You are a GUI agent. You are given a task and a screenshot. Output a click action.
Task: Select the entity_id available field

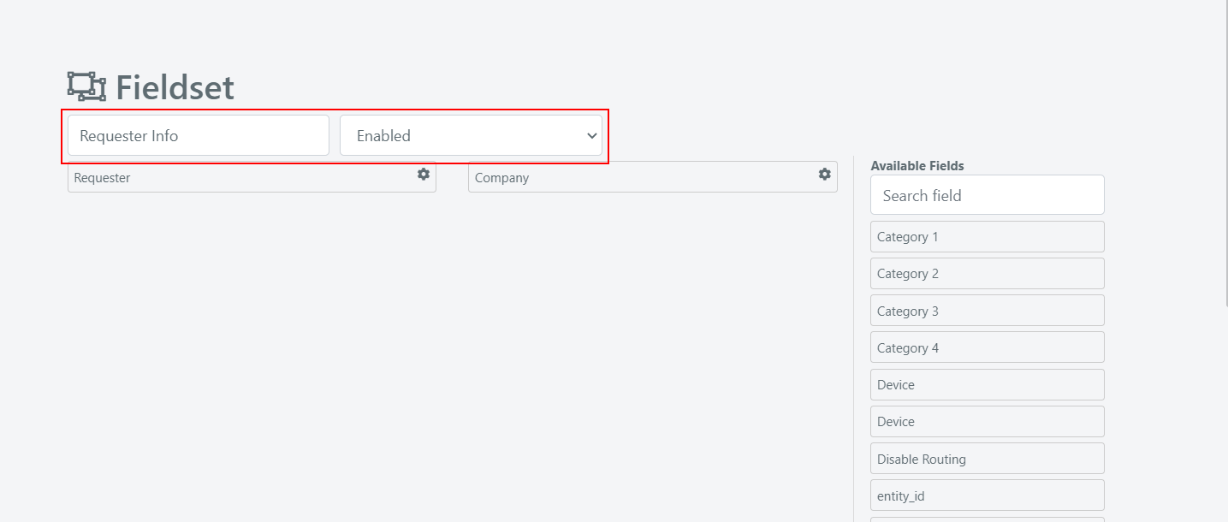[988, 495]
